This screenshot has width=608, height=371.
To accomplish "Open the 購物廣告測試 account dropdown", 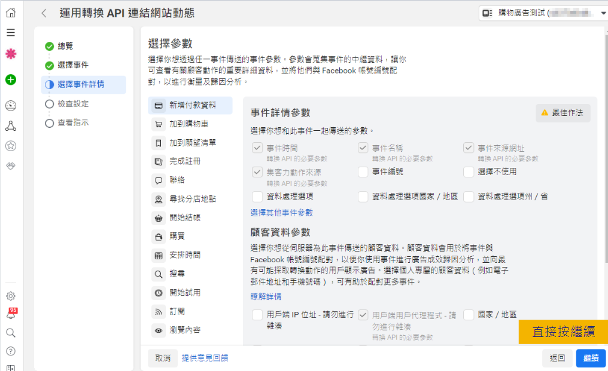I will [543, 13].
